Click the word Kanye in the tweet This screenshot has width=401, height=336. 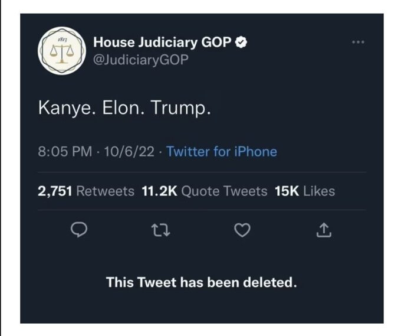[64, 108]
